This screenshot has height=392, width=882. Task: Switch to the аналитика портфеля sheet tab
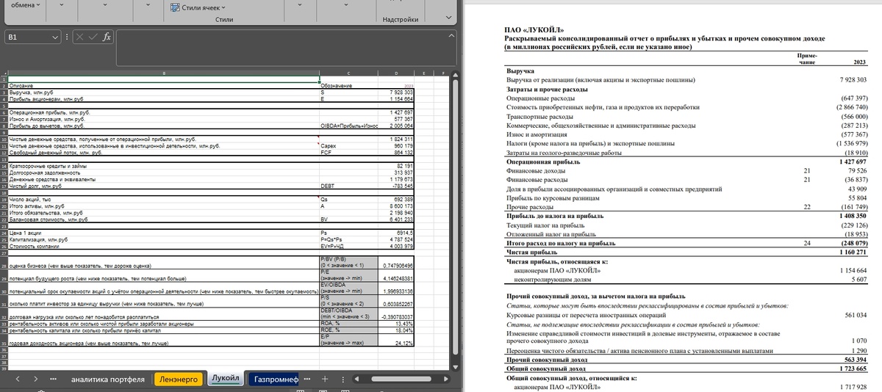[x=107, y=380]
